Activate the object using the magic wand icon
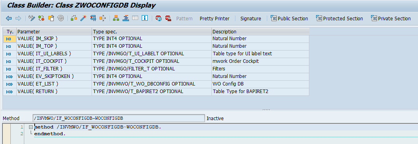 coord(83,18)
